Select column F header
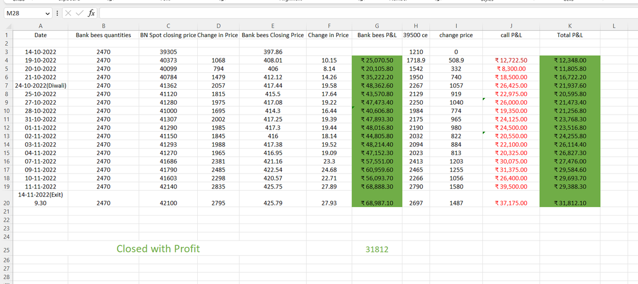The width and height of the screenshot is (638, 284). click(329, 25)
